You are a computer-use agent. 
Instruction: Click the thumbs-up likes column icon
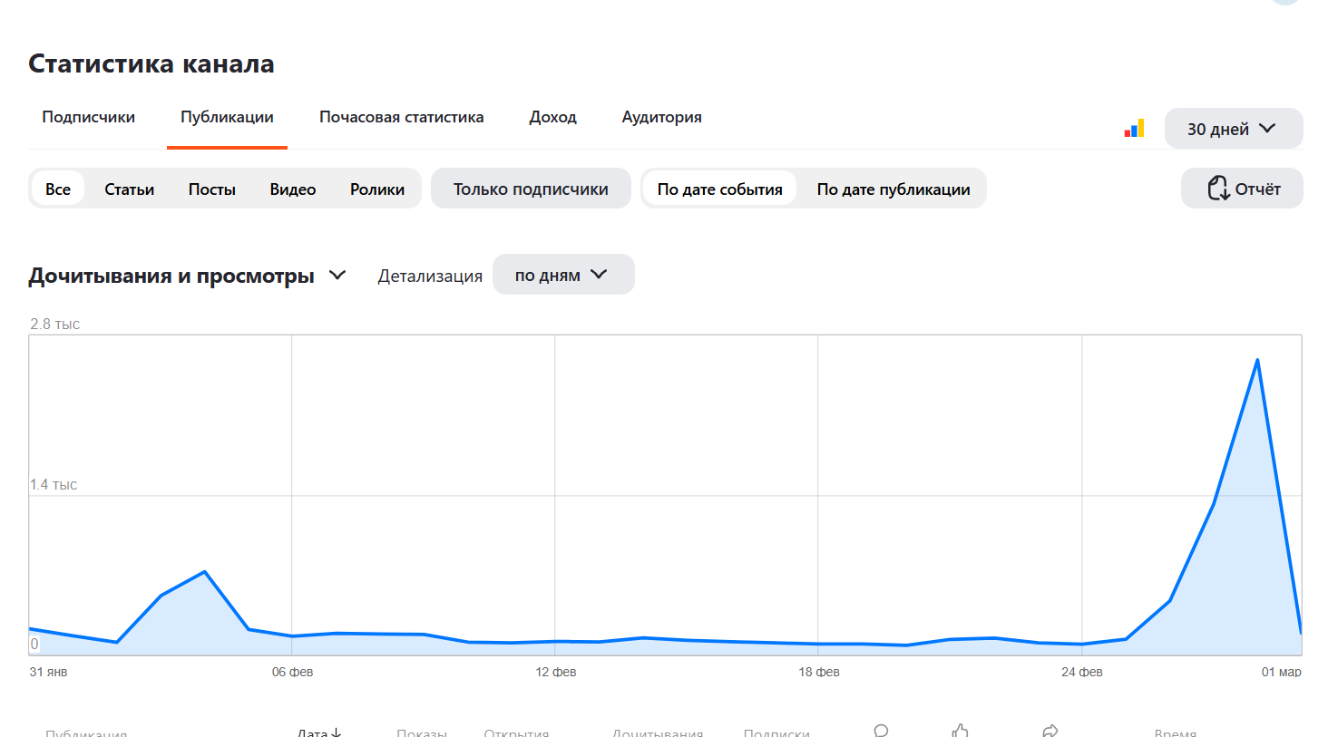click(x=961, y=731)
